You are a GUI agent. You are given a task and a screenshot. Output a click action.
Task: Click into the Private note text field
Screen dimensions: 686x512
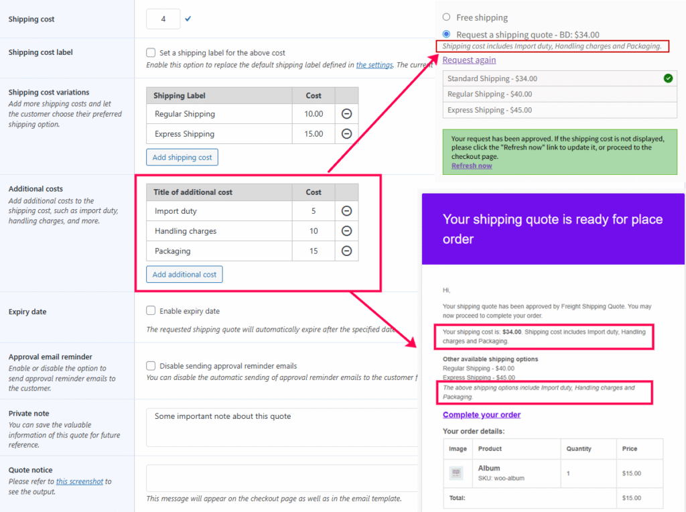tap(282, 428)
